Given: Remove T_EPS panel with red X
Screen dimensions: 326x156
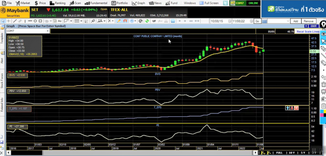Looking at the screenshot, I should pos(296,108).
